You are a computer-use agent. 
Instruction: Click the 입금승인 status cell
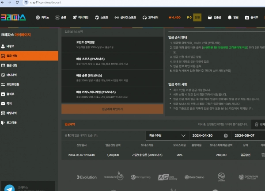coord(246,155)
